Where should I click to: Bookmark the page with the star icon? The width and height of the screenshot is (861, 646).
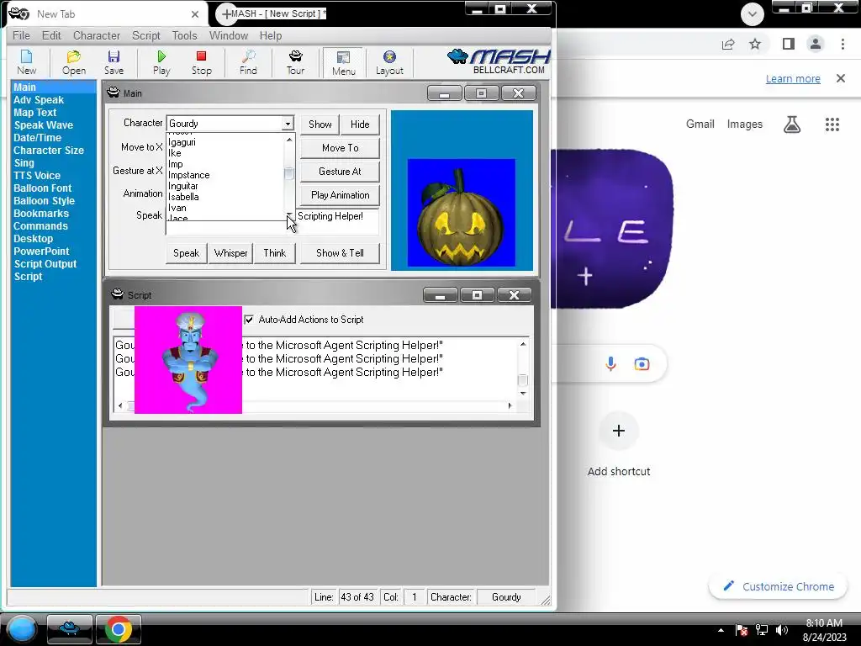coord(755,44)
